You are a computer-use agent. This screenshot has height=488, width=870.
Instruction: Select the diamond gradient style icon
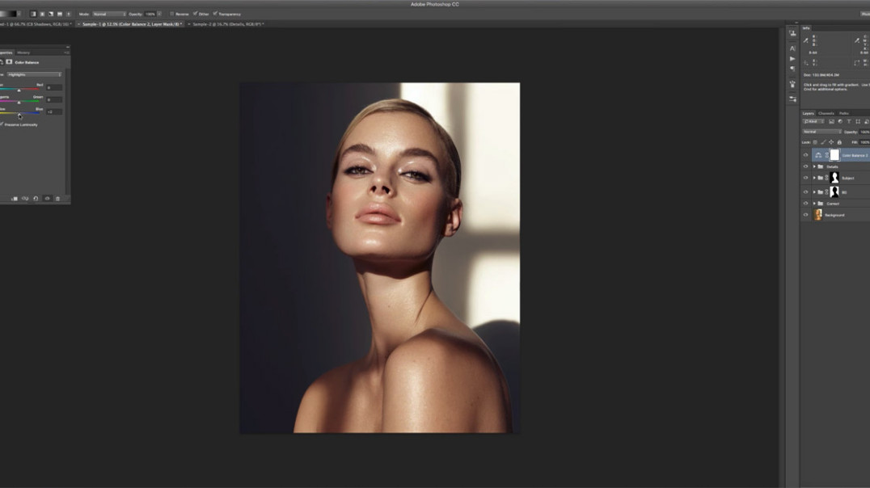click(68, 14)
